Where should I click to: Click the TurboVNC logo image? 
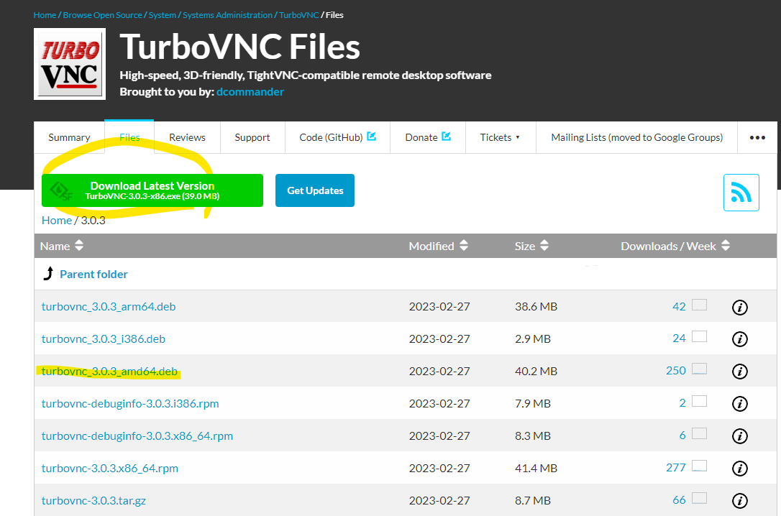click(70, 64)
